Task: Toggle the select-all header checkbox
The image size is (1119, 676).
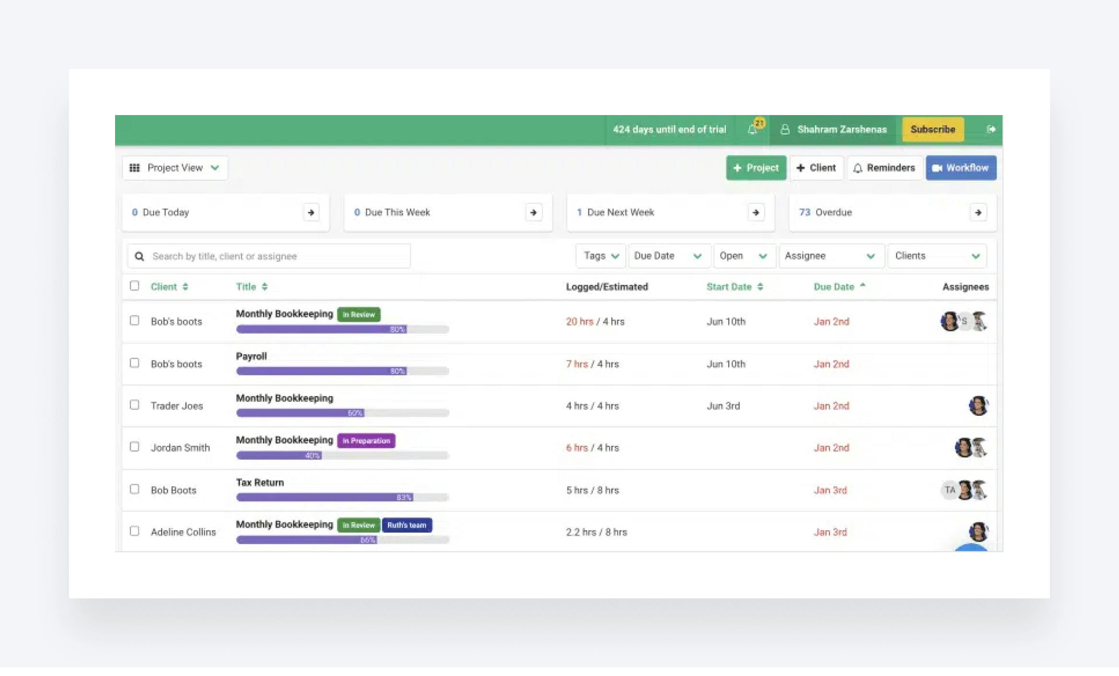Action: click(134, 286)
